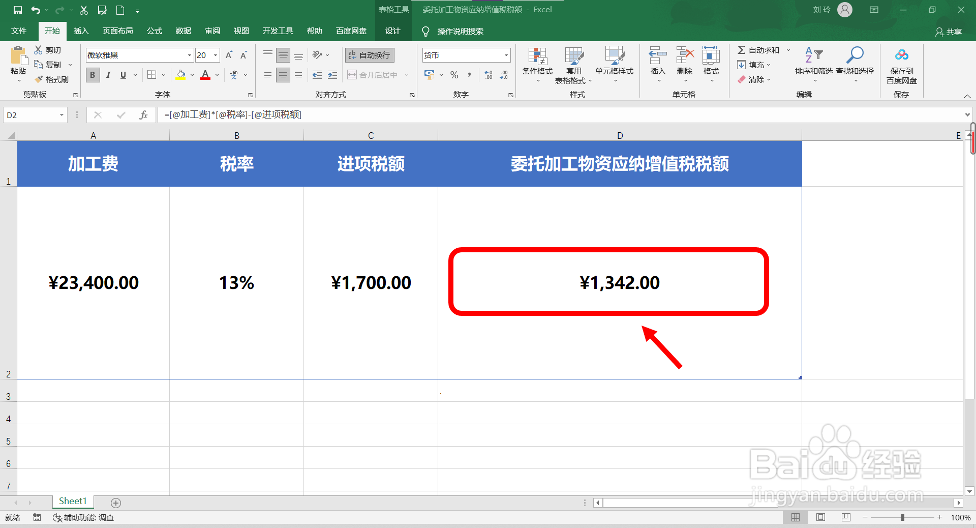The width and height of the screenshot is (976, 528).
Task: Toggle Wrap Text (自动换行)
Action: (370, 55)
